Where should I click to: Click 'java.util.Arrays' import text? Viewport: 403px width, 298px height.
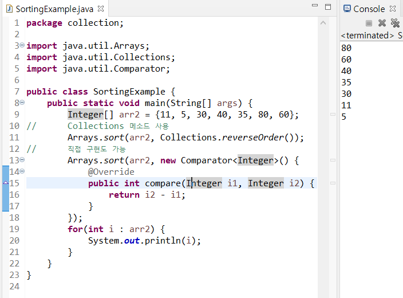tap(104, 46)
